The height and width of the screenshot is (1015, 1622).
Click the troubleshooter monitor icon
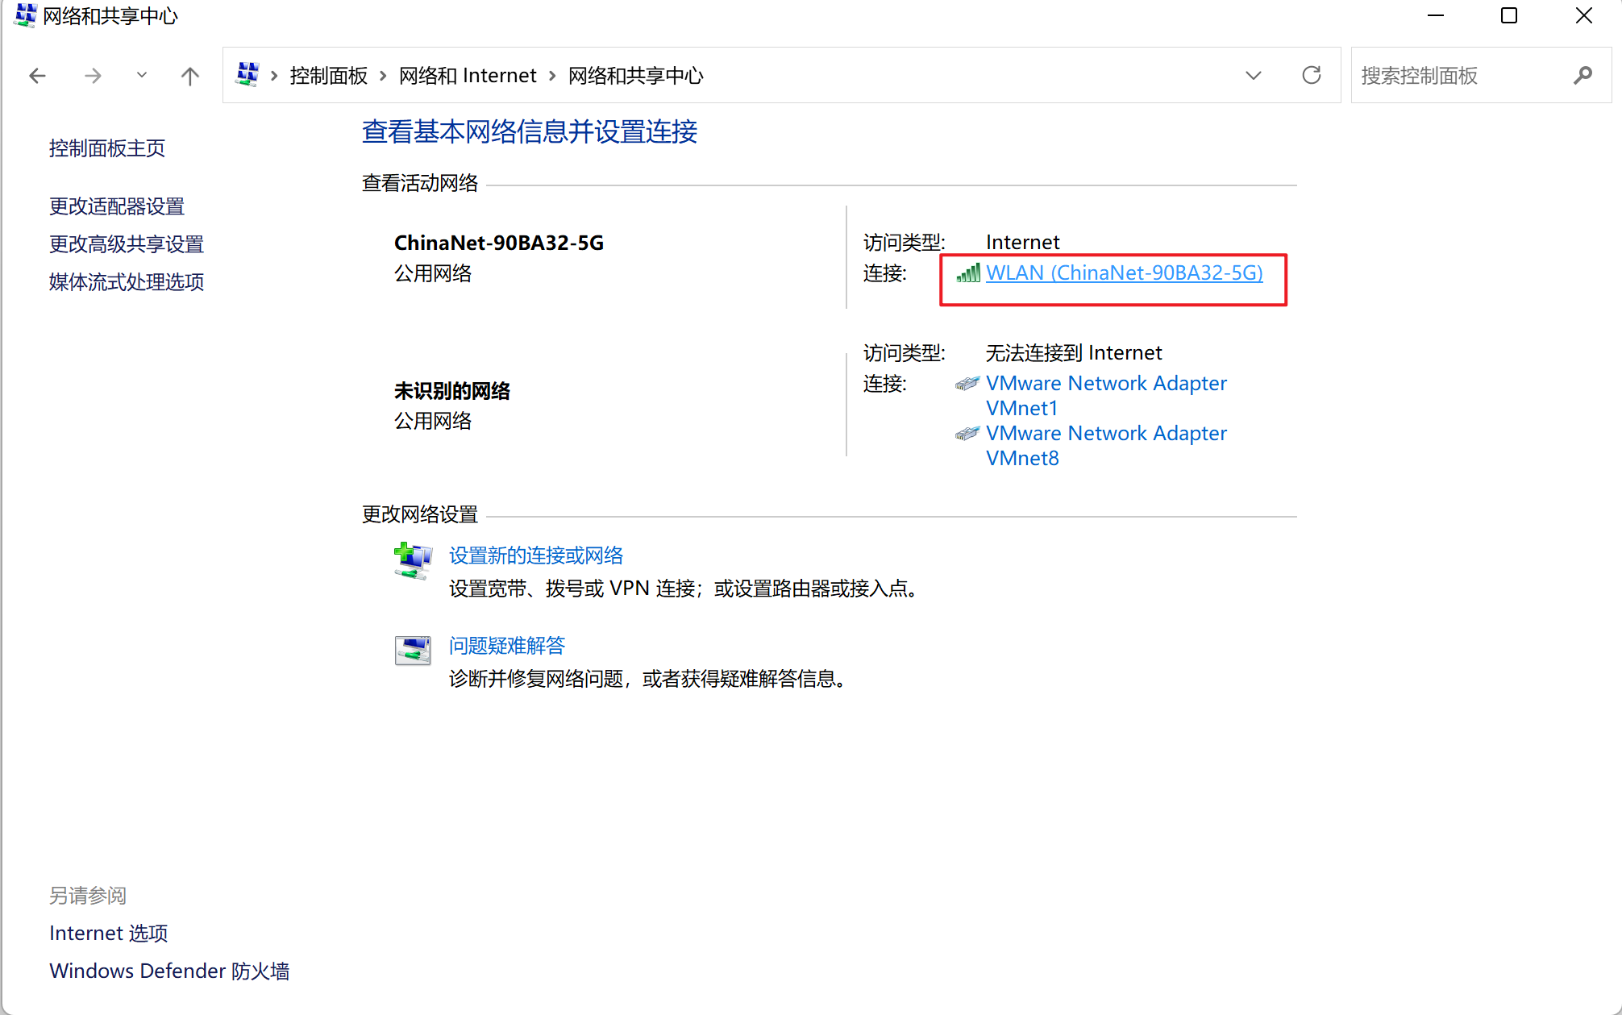[413, 651]
